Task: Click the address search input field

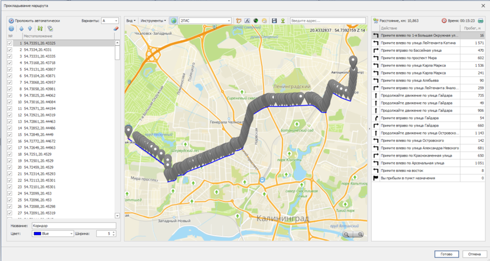Action: coord(328,21)
